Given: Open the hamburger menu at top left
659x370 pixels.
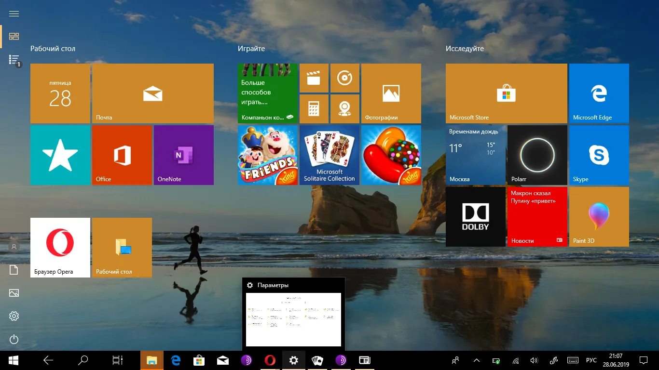Looking at the screenshot, I should coord(14,13).
